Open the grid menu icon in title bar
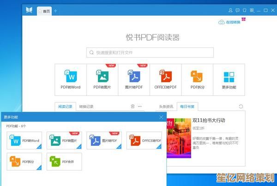Viewport: 277px width, 186px height. tap(252, 10)
